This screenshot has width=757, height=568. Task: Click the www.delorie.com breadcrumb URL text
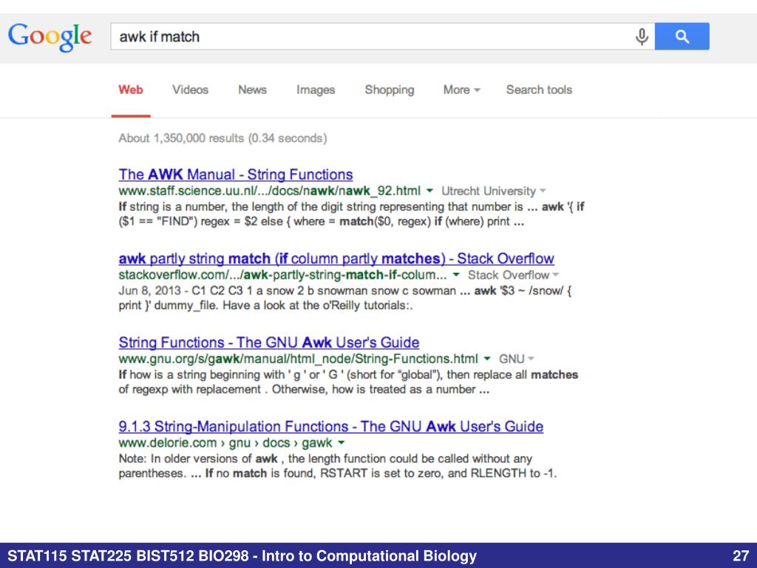(225, 444)
